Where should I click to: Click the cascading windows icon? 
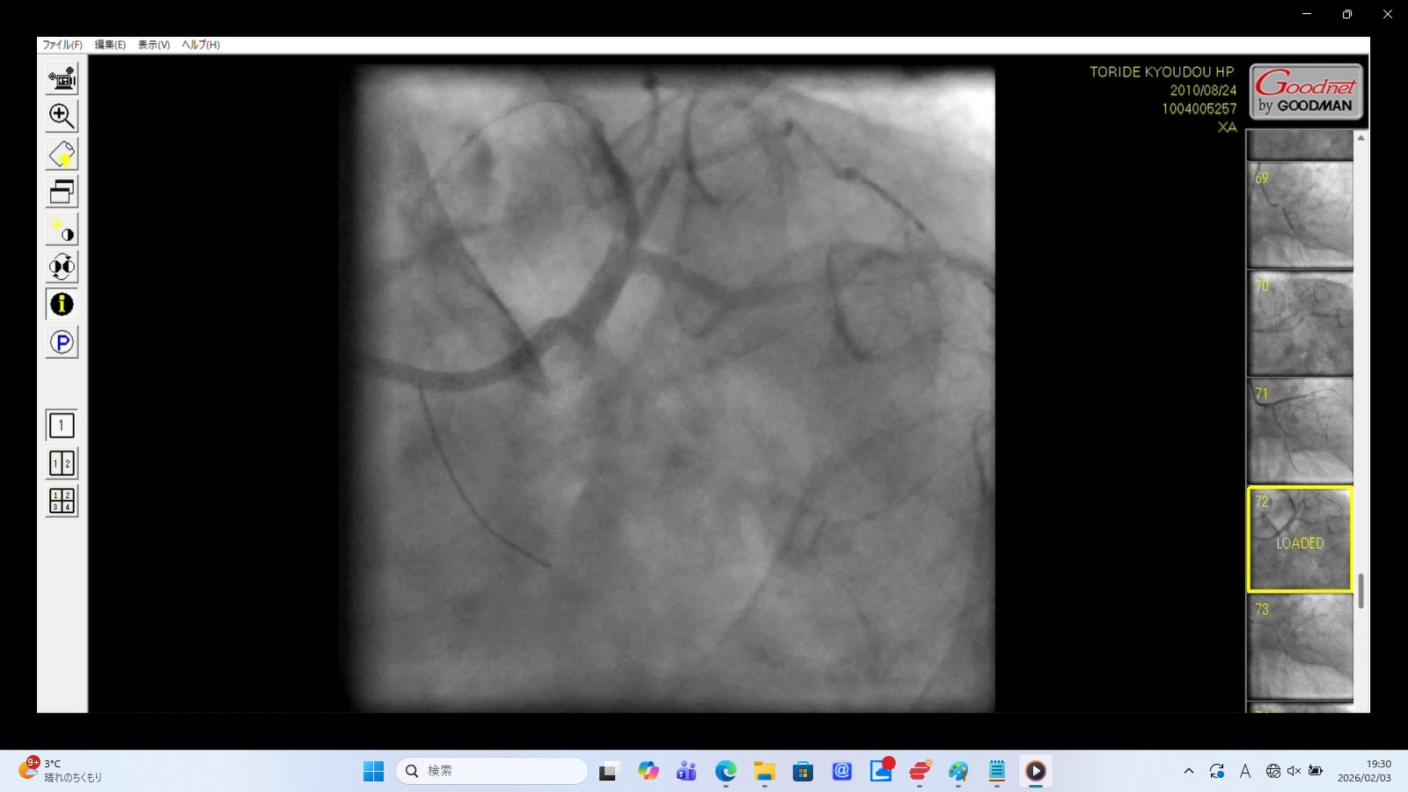[62, 192]
